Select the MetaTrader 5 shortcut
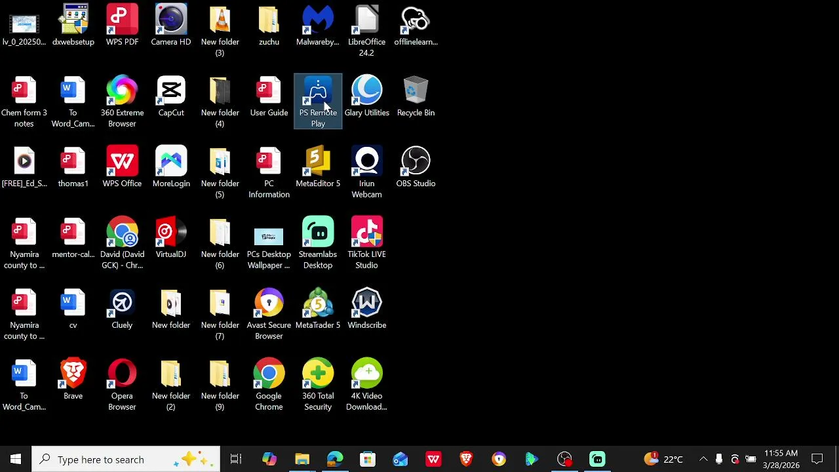 pos(318,308)
